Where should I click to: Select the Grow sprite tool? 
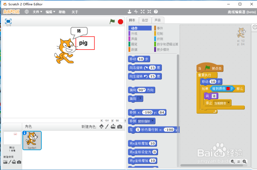point(143,12)
